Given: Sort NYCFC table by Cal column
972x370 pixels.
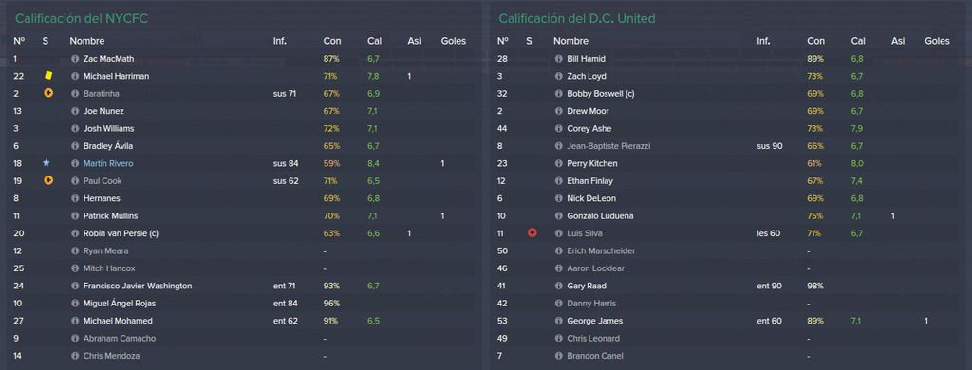Looking at the screenshot, I should (x=374, y=41).
